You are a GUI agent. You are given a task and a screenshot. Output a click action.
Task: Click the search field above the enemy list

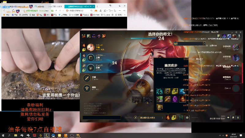190,44
